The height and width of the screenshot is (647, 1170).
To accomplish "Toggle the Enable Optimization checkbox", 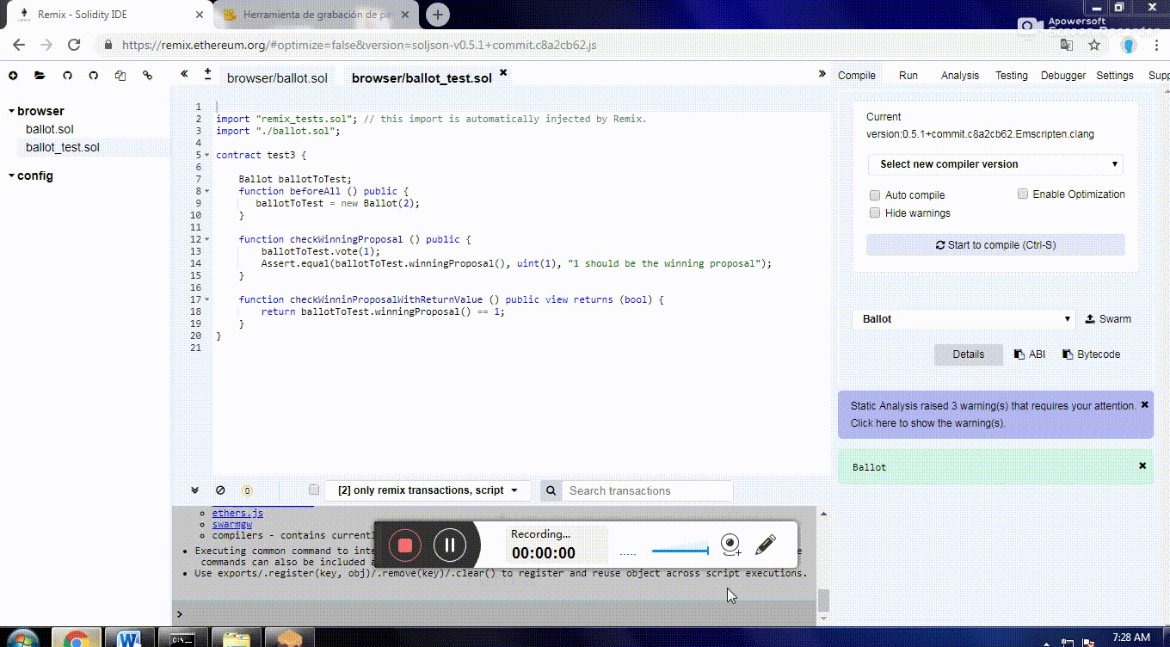I will point(1023,194).
